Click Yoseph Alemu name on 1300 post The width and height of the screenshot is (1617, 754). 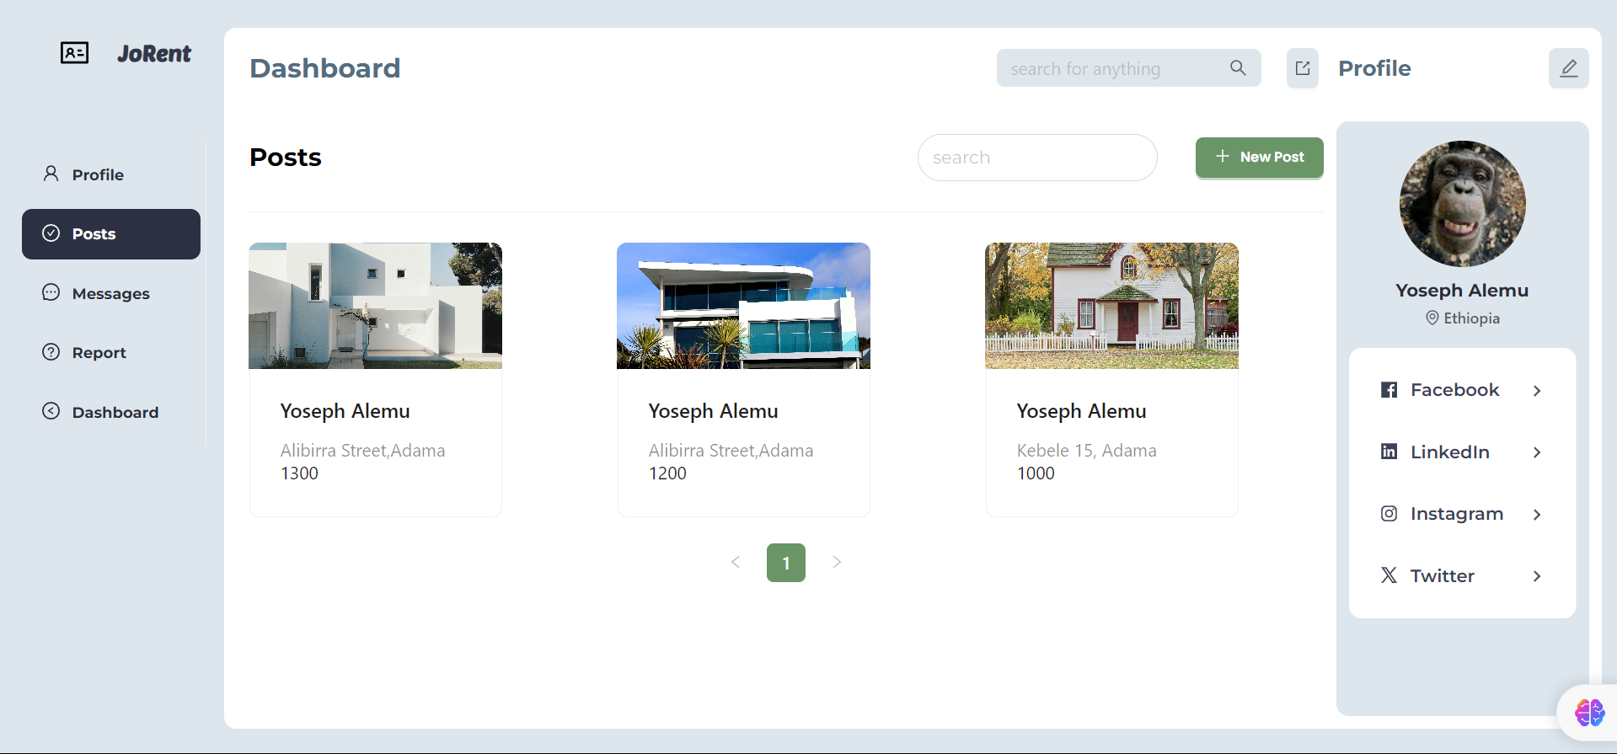345,411
